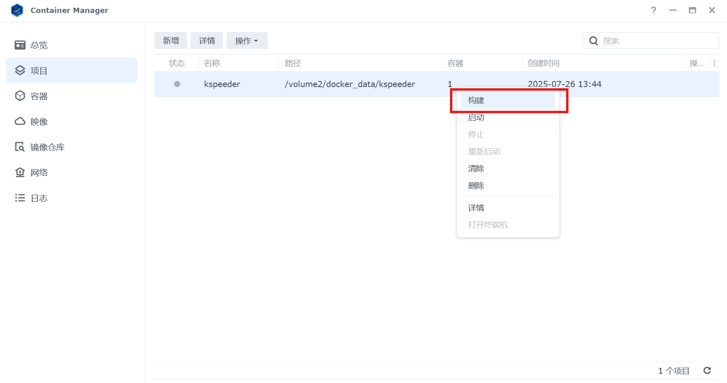Screen dimensions: 727x383
Task: Open the column options three-dot menu
Action: pyautogui.click(x=714, y=63)
